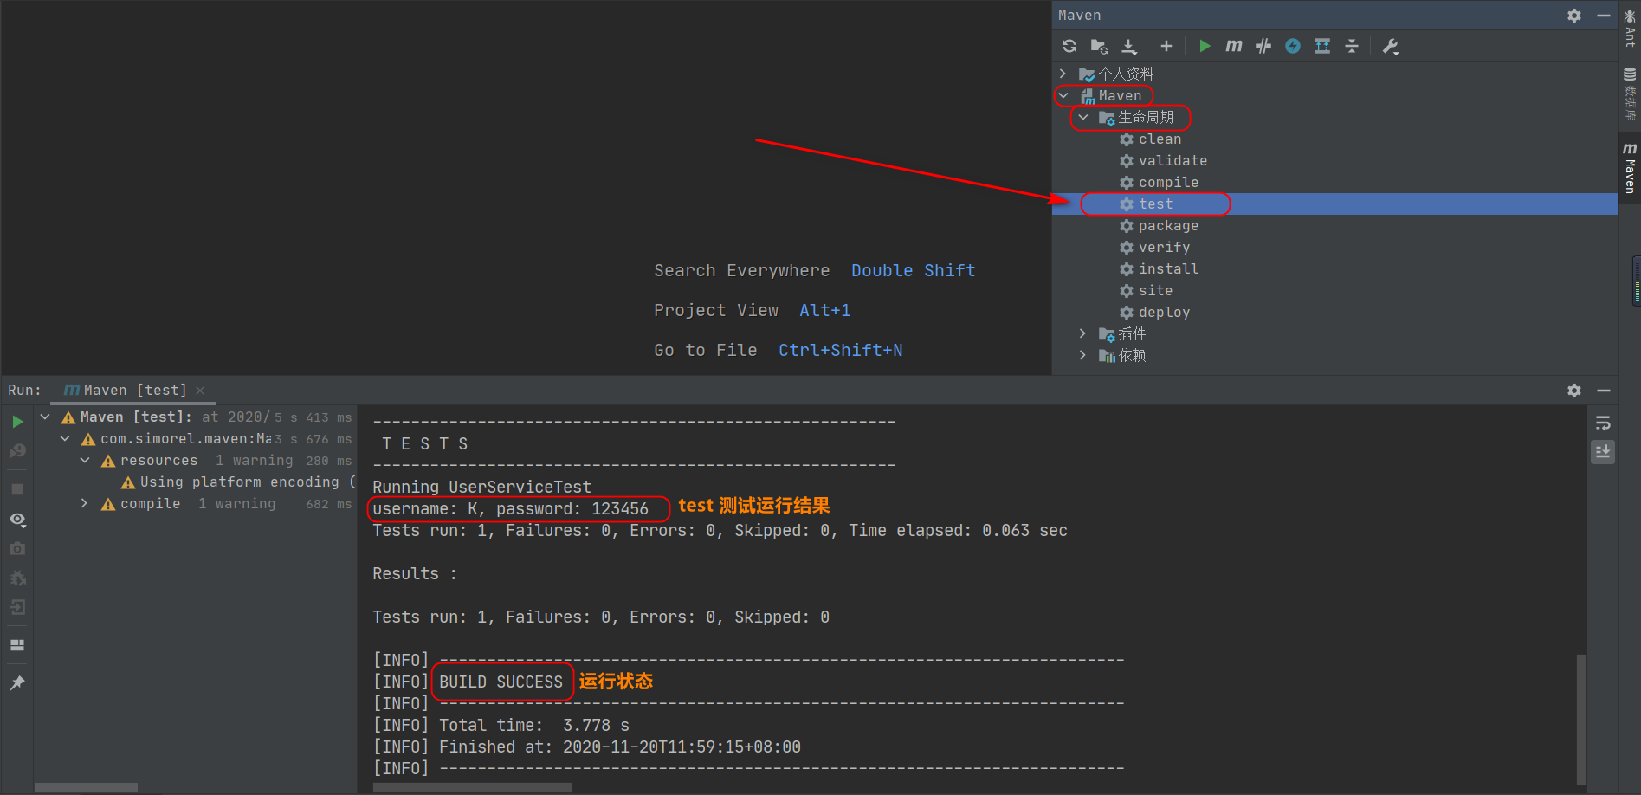Collapse all nodes in Maven tree
This screenshot has width=1641, height=795.
coord(1352,46)
